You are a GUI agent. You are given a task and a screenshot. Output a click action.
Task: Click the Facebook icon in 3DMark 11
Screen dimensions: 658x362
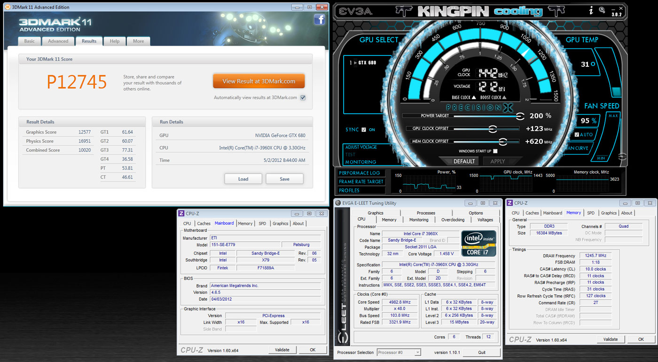(x=320, y=19)
